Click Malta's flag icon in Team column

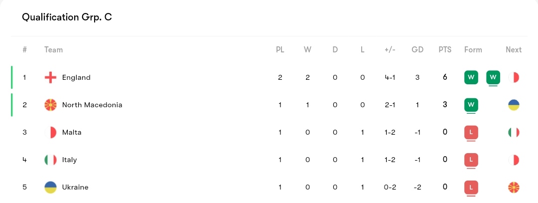(50, 132)
